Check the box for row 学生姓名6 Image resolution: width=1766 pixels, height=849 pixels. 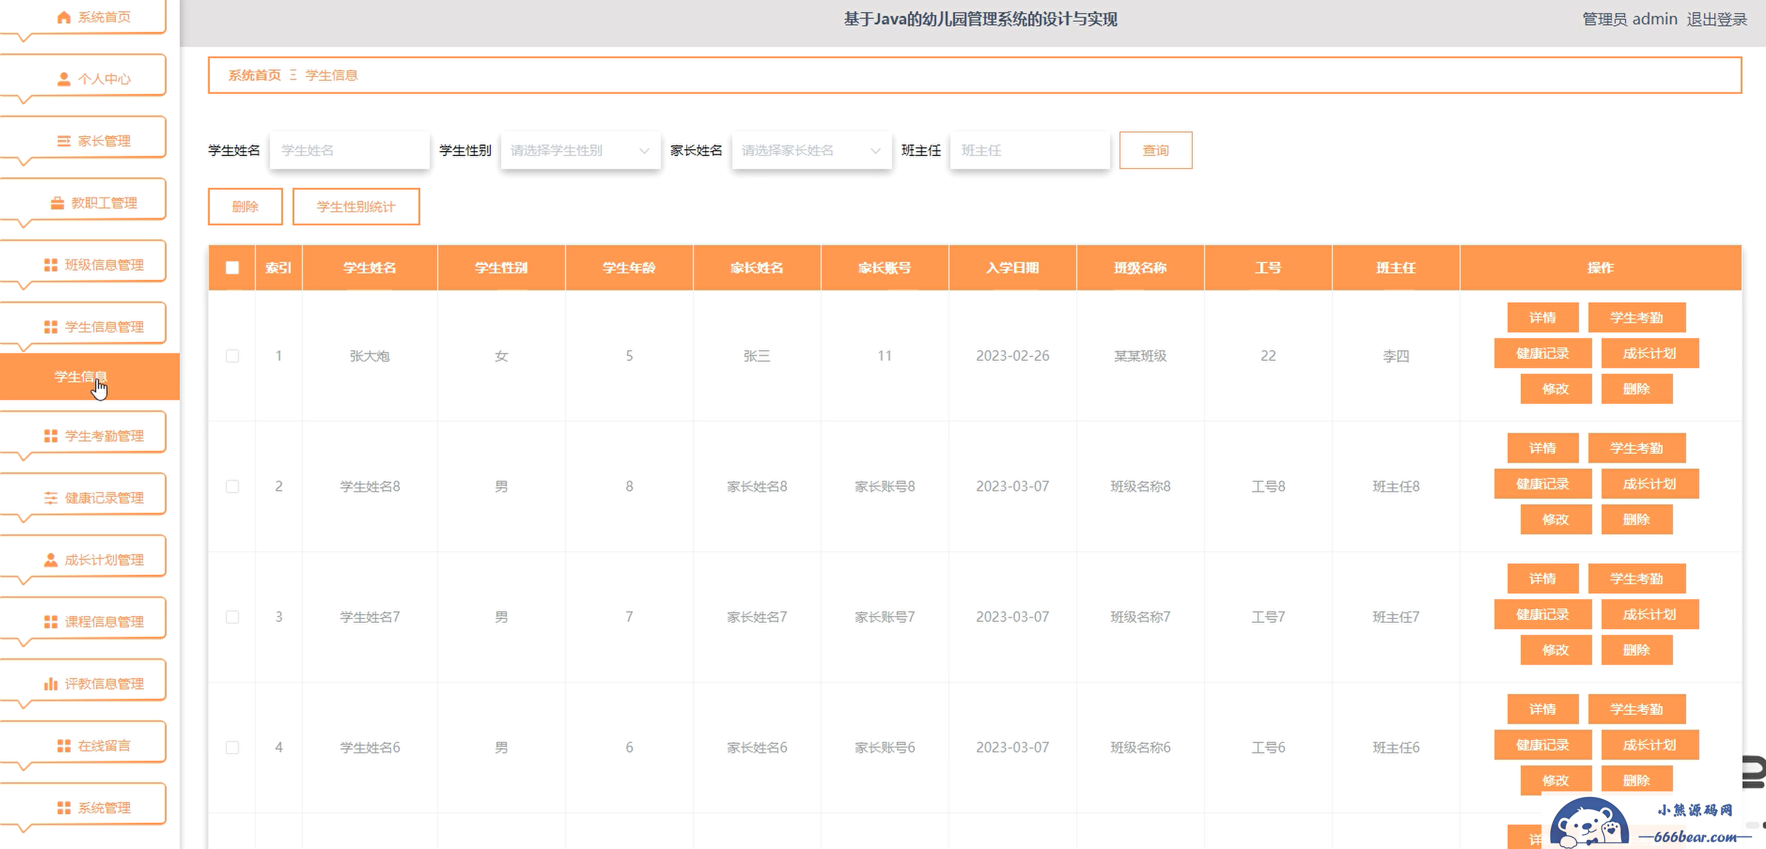(233, 747)
